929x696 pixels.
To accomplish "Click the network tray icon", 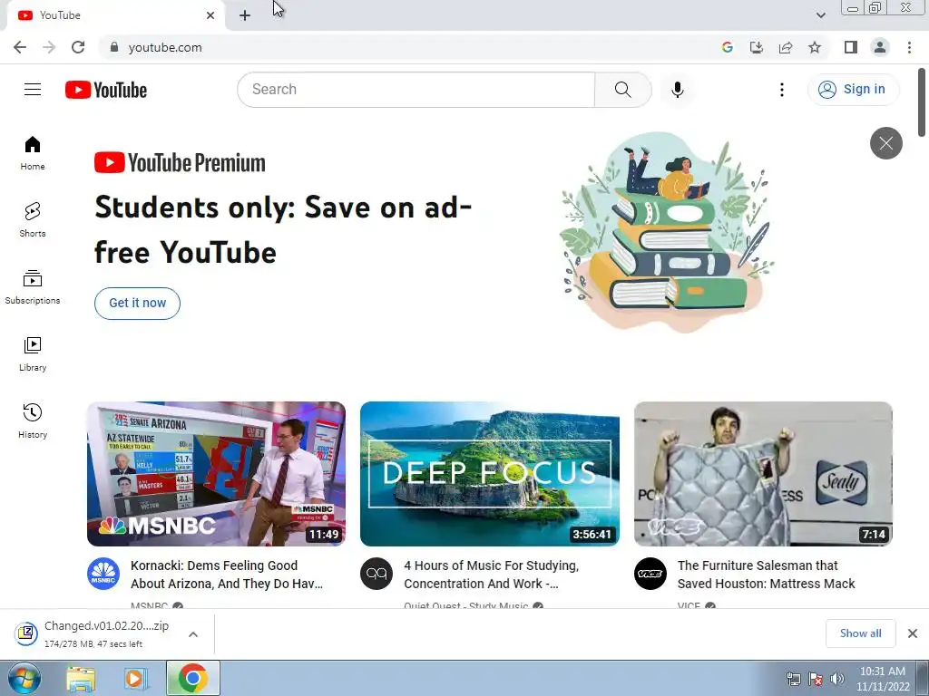I will tap(793, 679).
